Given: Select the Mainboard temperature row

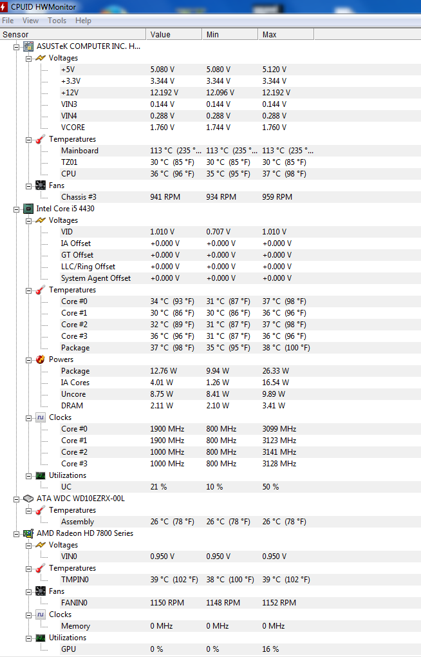Looking at the screenshot, I should tap(241, 151).
